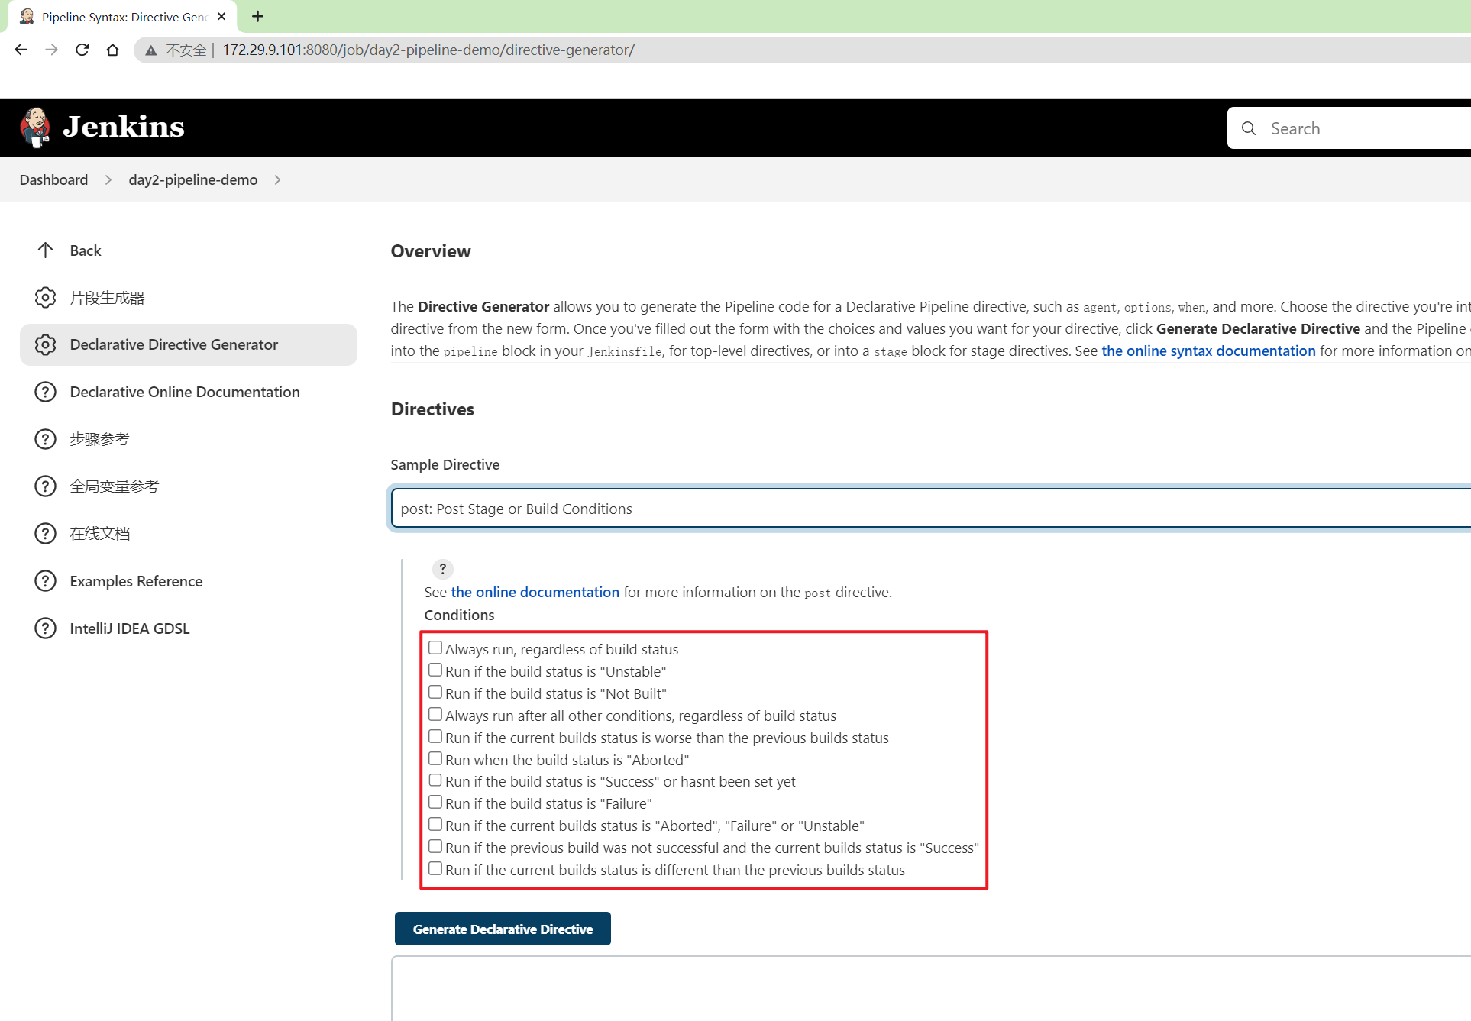Expand chevron after day2-pipeline-demo breadcrumb
The height and width of the screenshot is (1021, 1471).
277,179
